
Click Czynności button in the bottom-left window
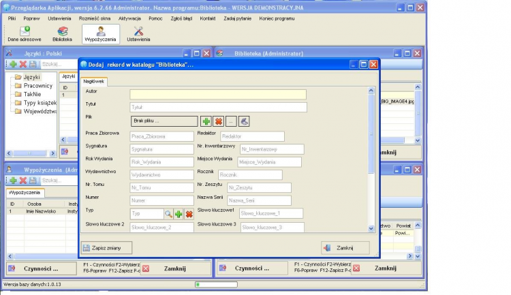click(42, 268)
